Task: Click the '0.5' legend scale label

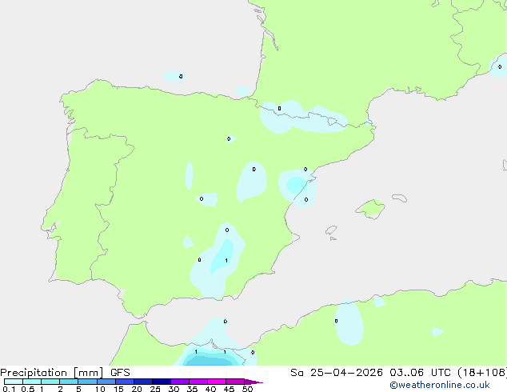Action: pos(28,389)
